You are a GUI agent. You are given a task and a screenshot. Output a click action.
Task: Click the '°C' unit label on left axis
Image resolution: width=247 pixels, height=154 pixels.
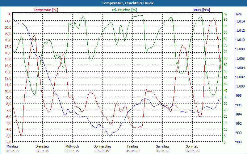tap(10, 14)
